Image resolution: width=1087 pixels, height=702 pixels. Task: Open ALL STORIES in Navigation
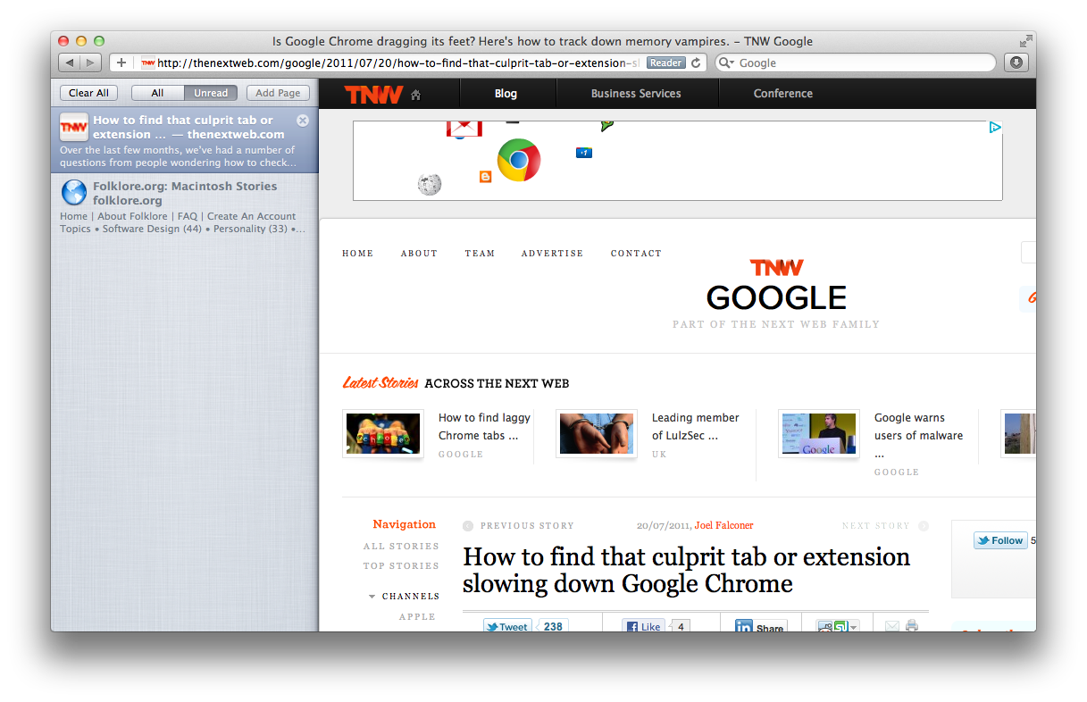pos(401,547)
